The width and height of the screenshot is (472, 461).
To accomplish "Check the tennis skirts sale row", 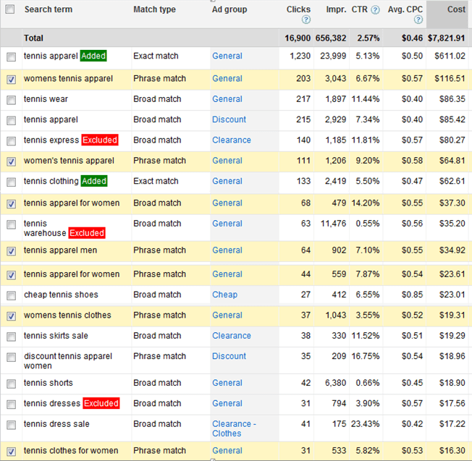I will click(11, 337).
